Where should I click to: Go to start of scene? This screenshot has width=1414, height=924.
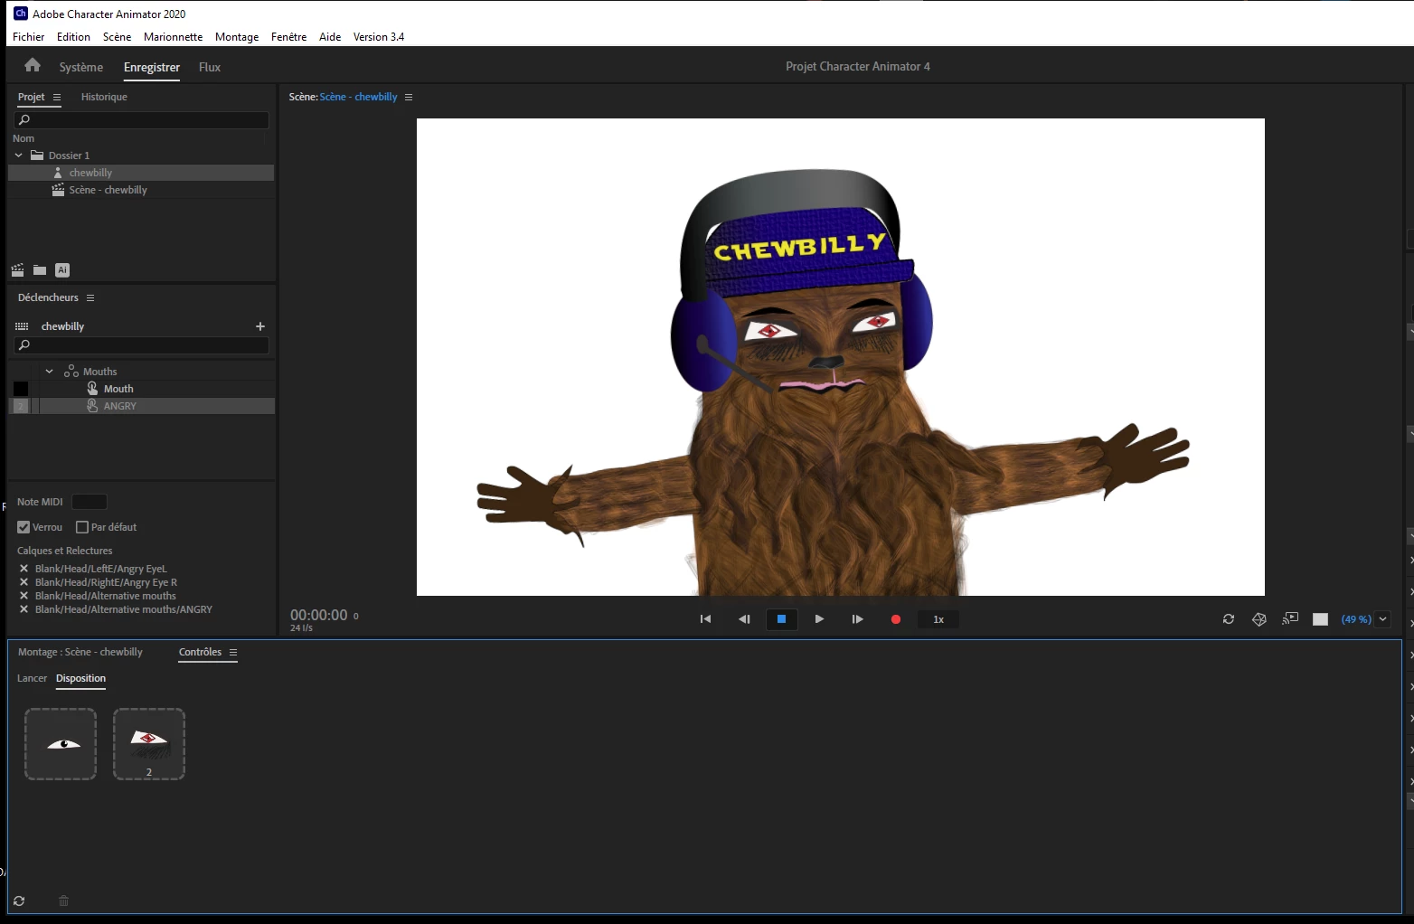[705, 619]
